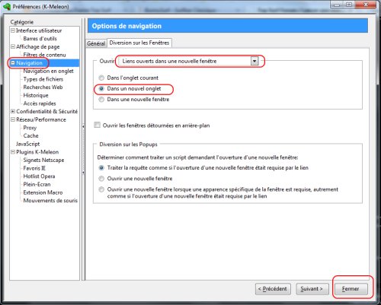
Task: Enable Ouvrir les fenêtres détournées en arrière-plan
Action: click(x=97, y=125)
